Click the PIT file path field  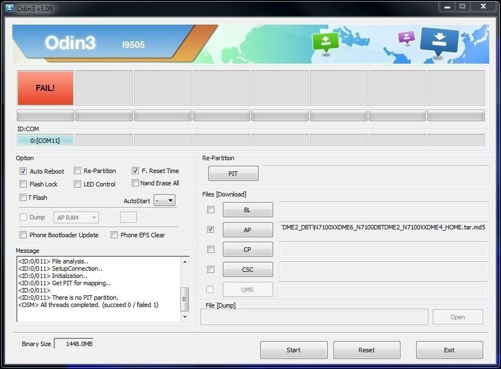click(375, 174)
